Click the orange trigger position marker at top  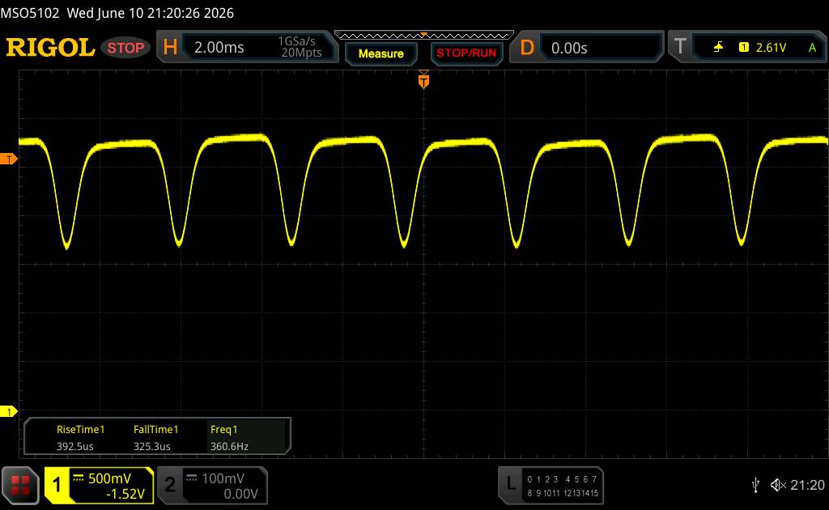tap(423, 80)
